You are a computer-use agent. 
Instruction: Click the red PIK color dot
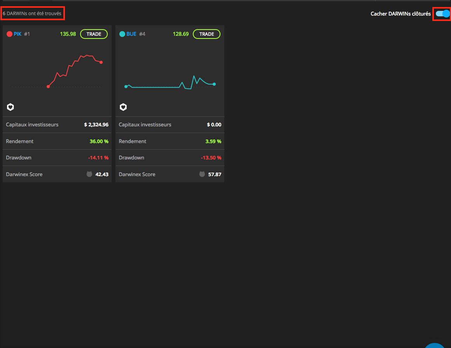(x=9, y=34)
